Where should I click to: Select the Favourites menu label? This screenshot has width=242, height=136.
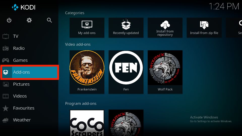(24, 108)
